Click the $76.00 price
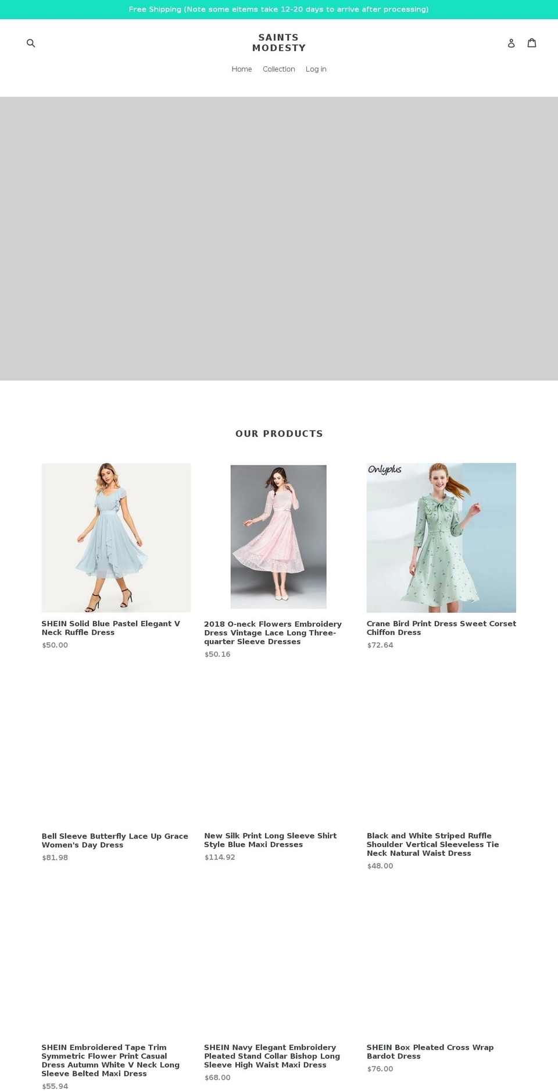Screen dimensions: 558x1091 [x=380, y=1069]
